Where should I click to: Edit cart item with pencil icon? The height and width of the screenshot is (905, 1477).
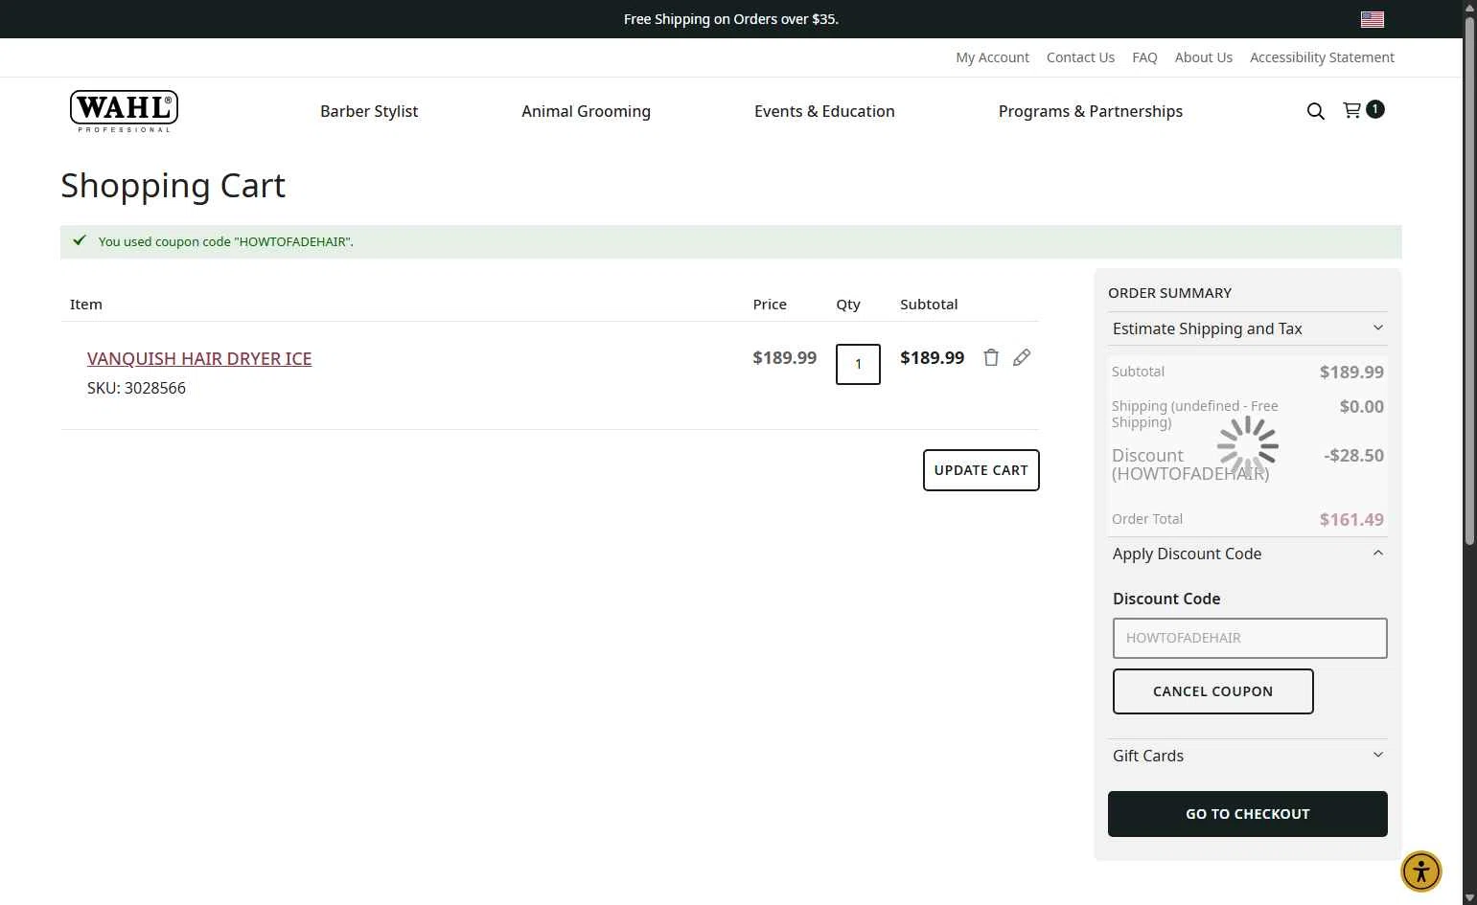pos(1022,357)
